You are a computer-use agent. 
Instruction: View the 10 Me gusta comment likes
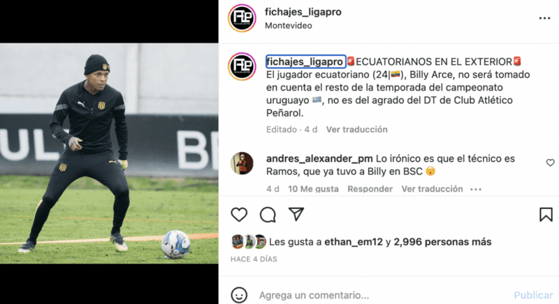313,189
